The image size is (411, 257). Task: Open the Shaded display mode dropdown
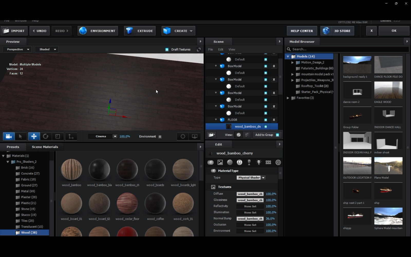47,49
